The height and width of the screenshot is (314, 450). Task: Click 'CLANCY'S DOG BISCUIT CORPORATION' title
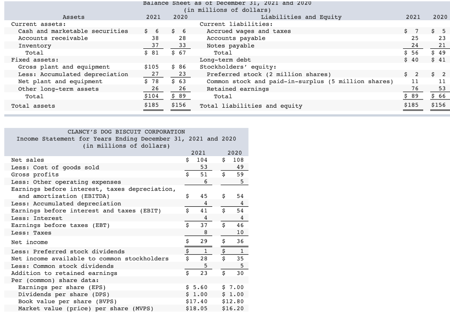click(126, 132)
